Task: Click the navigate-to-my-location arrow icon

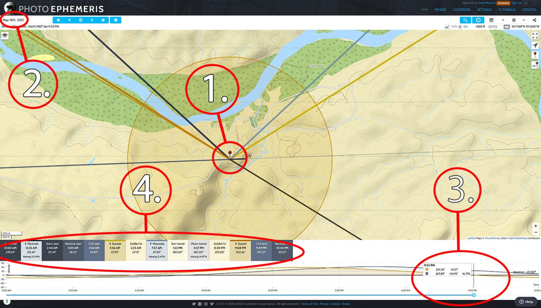Action: [x=535, y=45]
